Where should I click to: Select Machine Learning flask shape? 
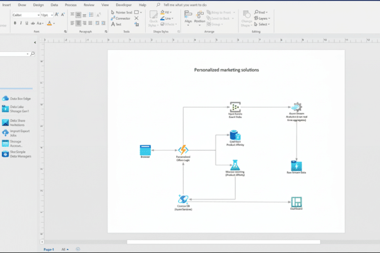coord(235,165)
